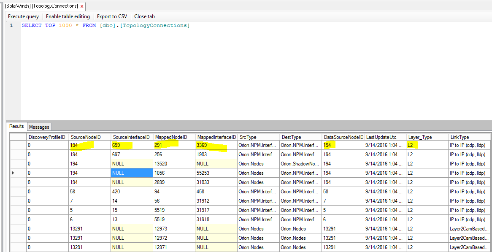492x252 pixels.
Task: Click the MappedInterfaceID column header
Action: 216,137
